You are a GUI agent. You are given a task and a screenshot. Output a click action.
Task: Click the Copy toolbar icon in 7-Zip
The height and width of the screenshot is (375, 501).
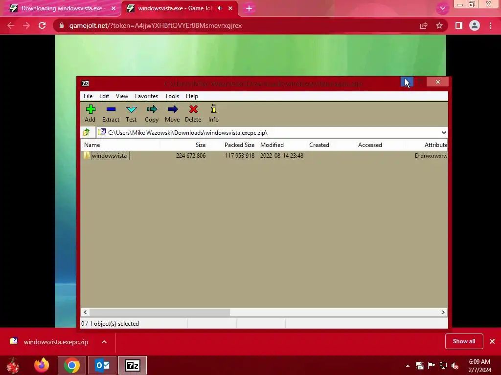click(152, 113)
